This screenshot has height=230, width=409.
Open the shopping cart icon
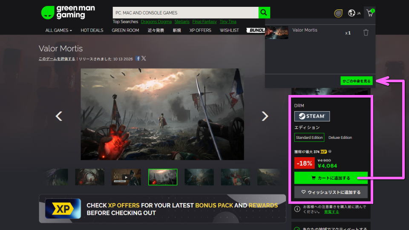(x=370, y=13)
